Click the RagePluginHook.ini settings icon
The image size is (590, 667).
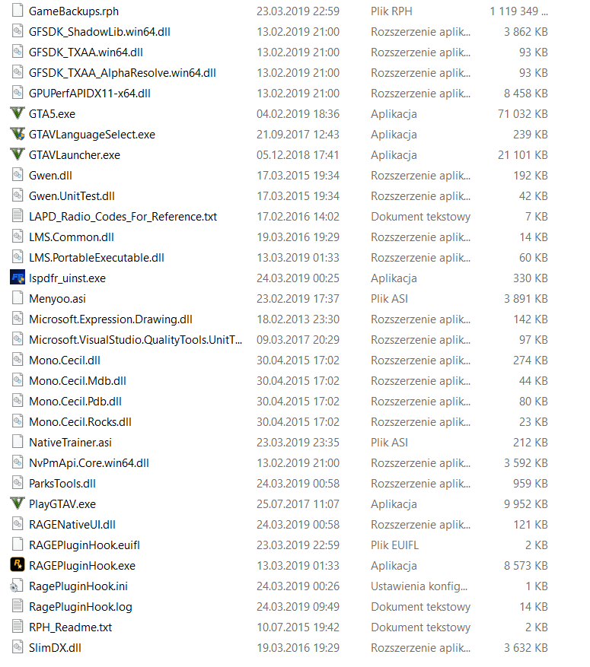[18, 586]
